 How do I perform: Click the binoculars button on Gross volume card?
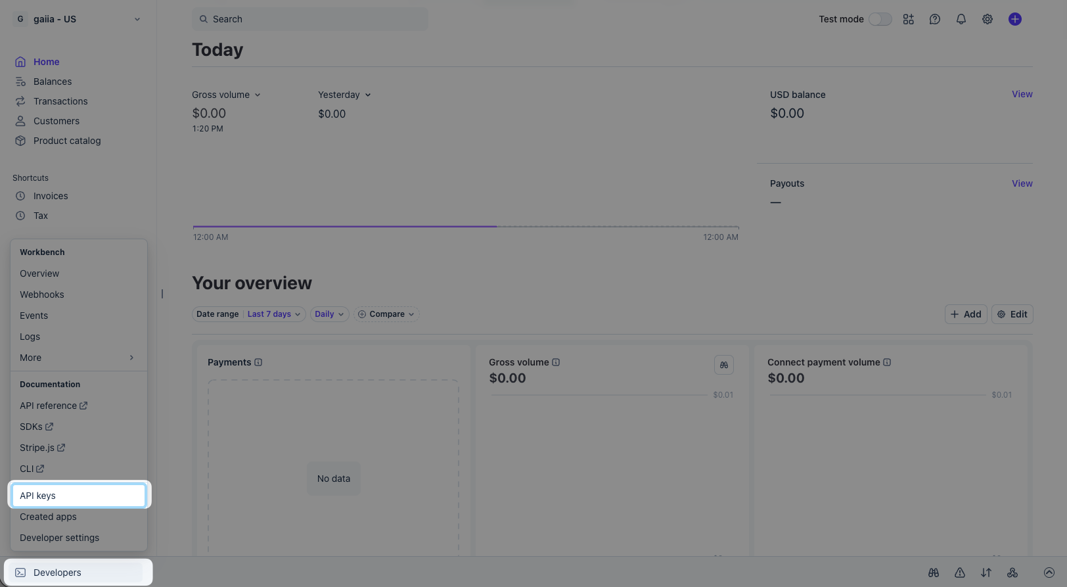pos(724,365)
